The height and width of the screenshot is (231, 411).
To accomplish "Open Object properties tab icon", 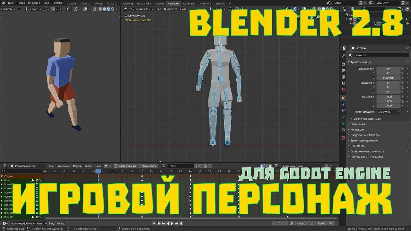I will pos(343,98).
